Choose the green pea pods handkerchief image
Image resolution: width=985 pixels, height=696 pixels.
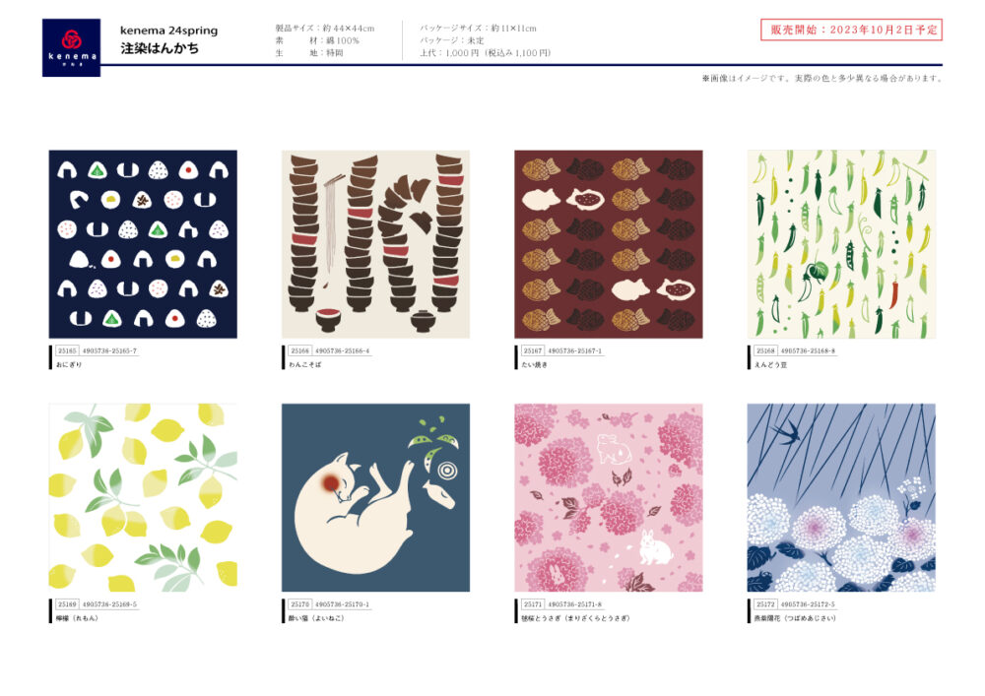coord(841,244)
